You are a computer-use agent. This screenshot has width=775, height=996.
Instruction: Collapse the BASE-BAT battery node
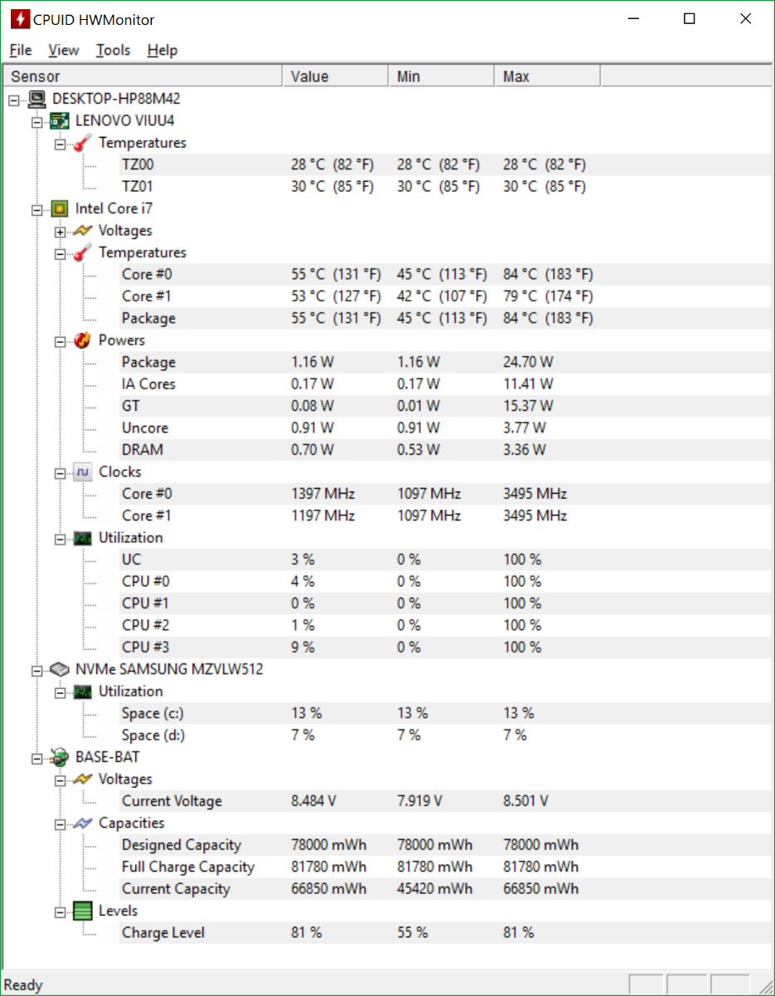tap(37, 757)
